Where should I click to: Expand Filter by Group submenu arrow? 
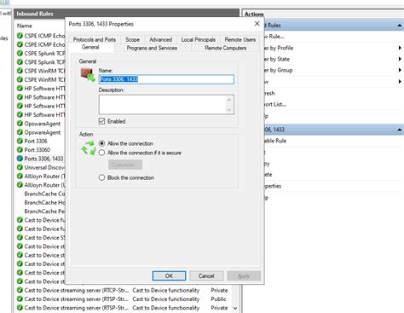coord(400,70)
